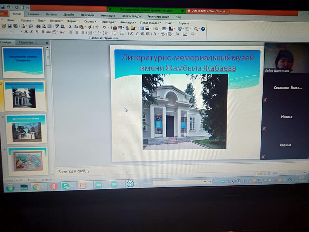Screen dimensions: 309x232
Task: Click the PowerPoint taskbar icon
Action: click(x=82, y=185)
